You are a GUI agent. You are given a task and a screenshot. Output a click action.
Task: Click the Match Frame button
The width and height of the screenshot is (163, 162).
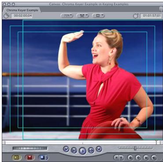(x=154, y=158)
